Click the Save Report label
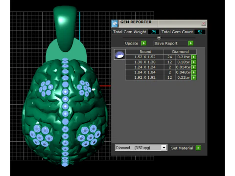 pos(166,44)
